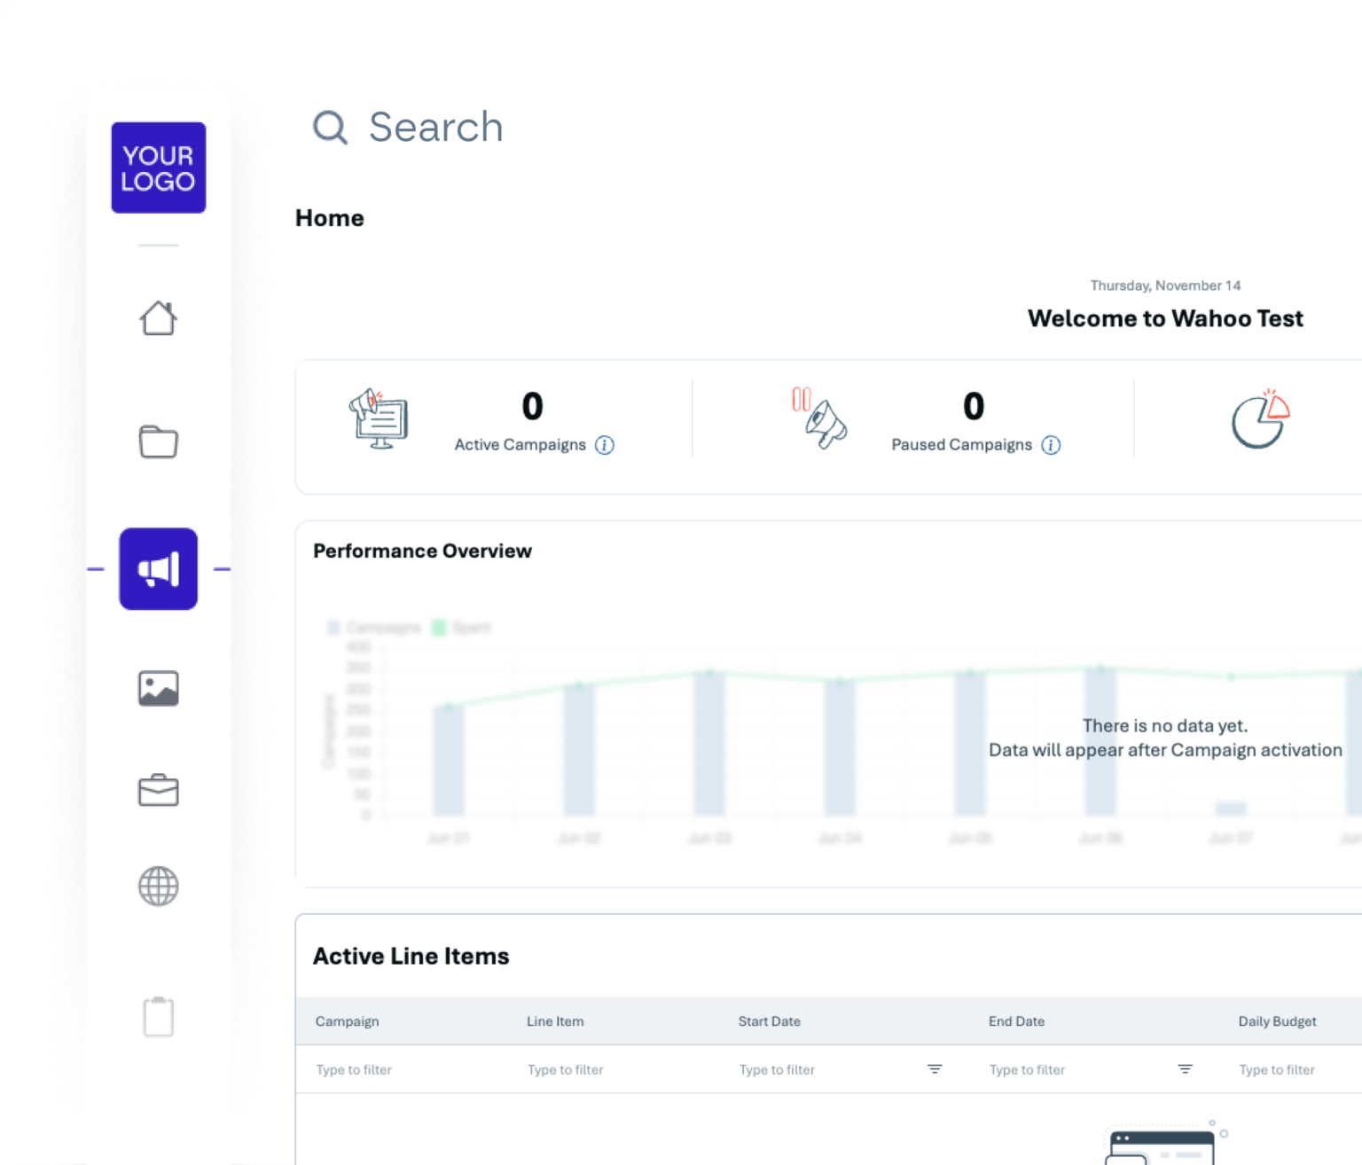Open the Active Campaigns info tooltip
Screen dimensions: 1362x1165
pyautogui.click(x=605, y=445)
